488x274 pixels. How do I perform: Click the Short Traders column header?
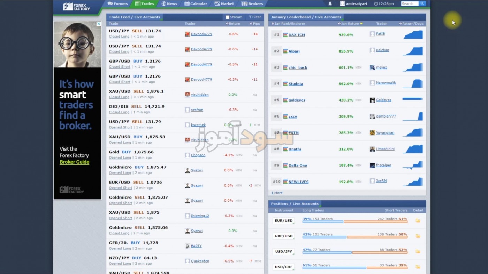pyautogui.click(x=396, y=210)
